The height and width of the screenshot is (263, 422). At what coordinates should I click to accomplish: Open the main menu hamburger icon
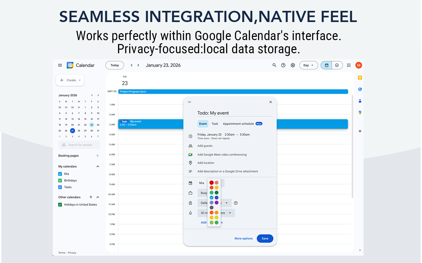(x=60, y=65)
